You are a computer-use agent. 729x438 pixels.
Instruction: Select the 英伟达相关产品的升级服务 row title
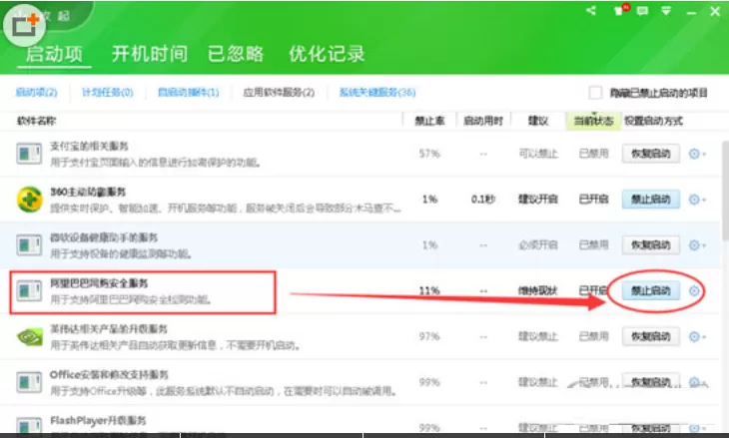(x=108, y=329)
